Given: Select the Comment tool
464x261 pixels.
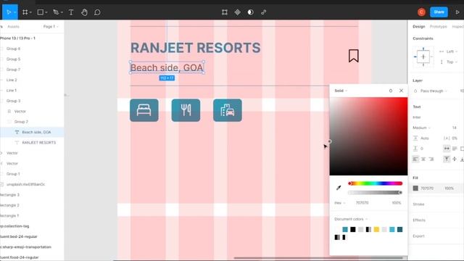Looking at the screenshot, I should tap(97, 12).
